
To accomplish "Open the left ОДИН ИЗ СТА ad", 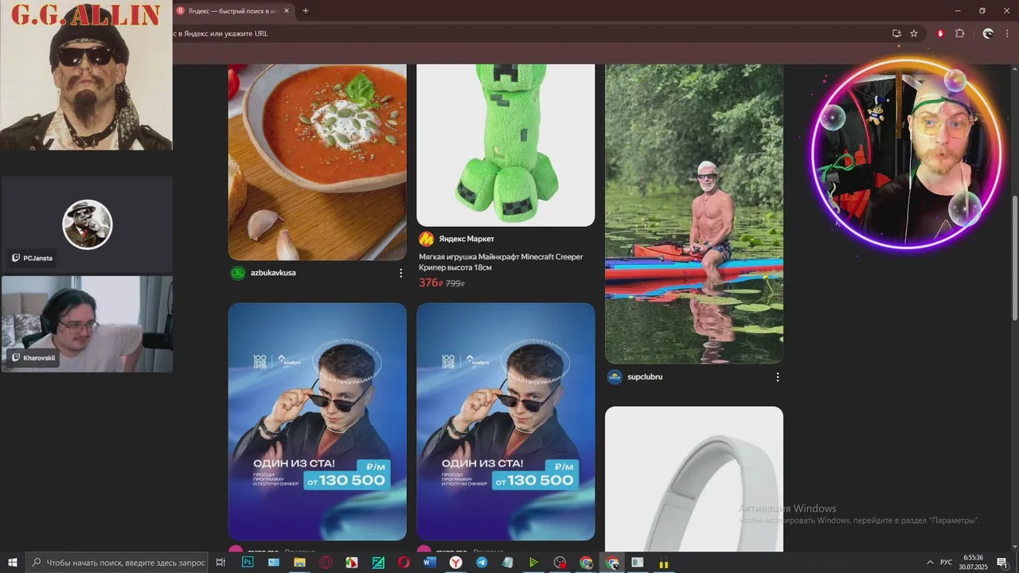I will coord(317,421).
